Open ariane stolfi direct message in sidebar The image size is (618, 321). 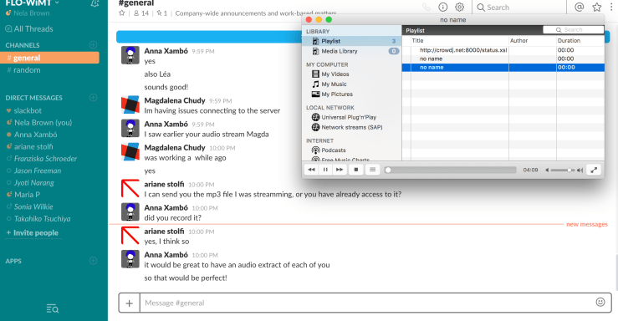click(30, 146)
